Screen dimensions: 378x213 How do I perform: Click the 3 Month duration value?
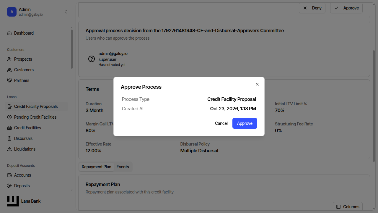click(94, 110)
